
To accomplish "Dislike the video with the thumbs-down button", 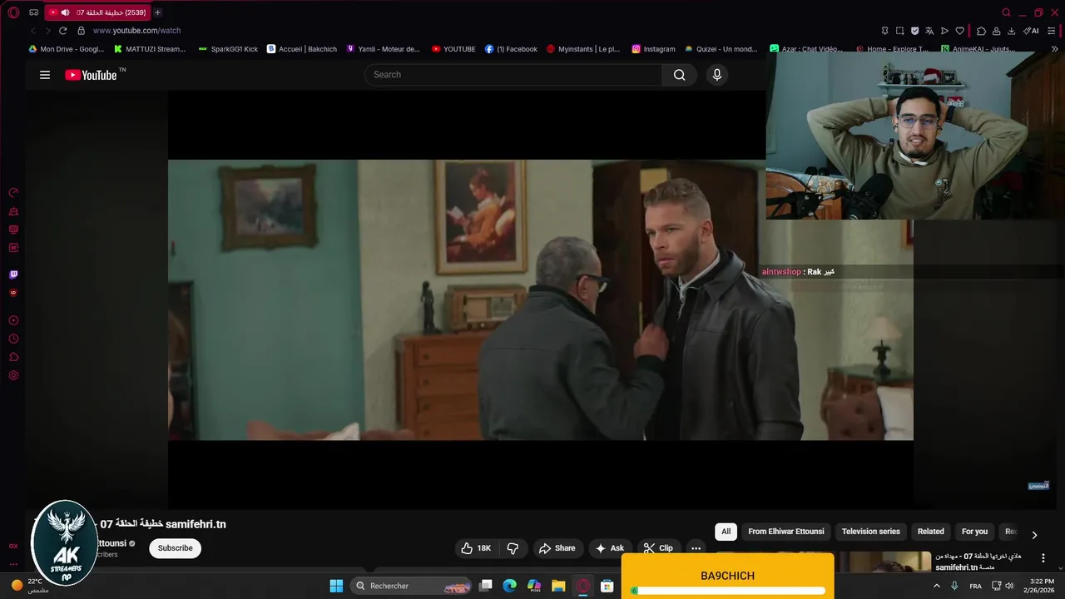I will coord(513,548).
